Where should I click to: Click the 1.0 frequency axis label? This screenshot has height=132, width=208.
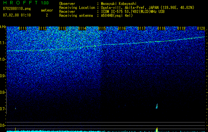[x=2, y=59]
